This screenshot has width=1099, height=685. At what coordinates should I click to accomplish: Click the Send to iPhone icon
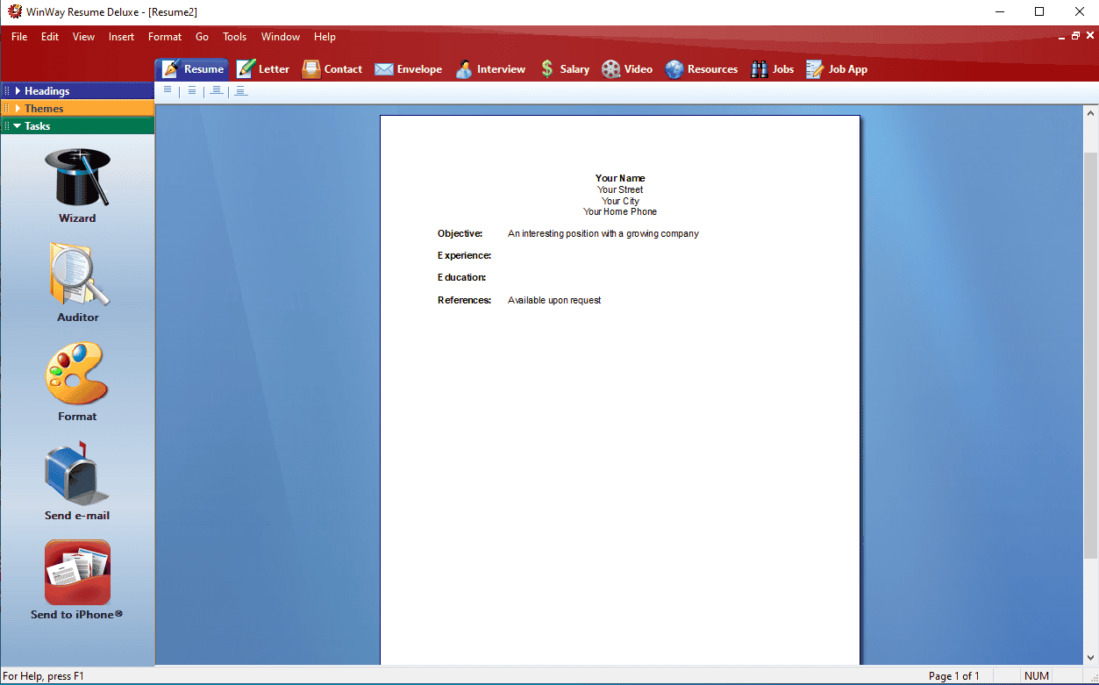tap(77, 572)
